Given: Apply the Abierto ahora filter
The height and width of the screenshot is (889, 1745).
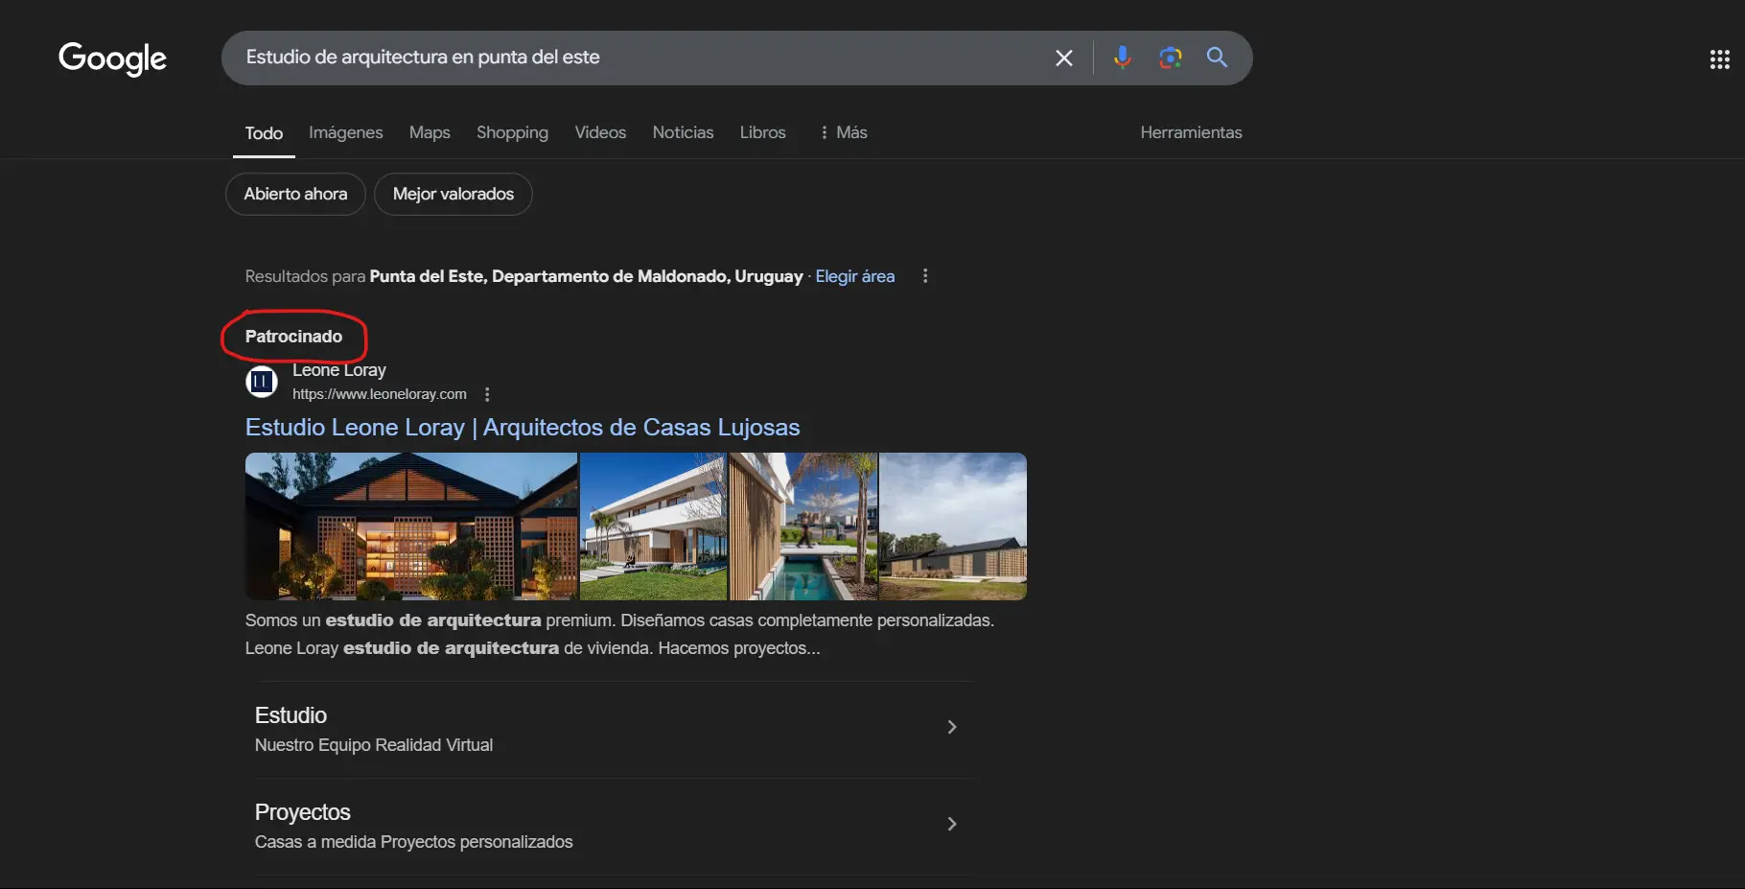Looking at the screenshot, I should [295, 194].
